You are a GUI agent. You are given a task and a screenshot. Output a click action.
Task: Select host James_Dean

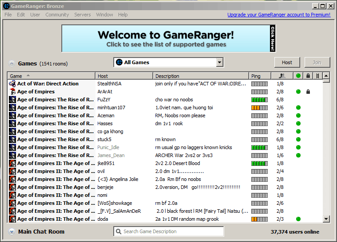(111, 155)
